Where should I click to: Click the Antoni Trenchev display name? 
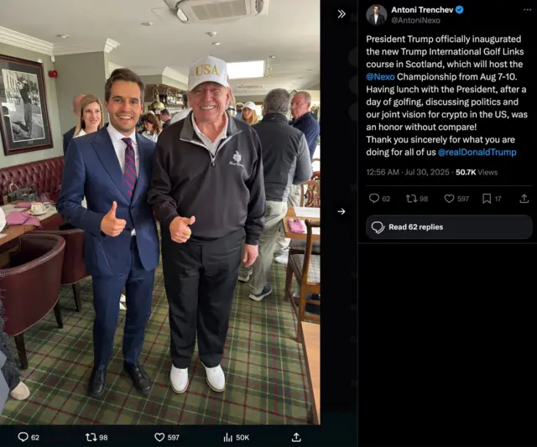(x=421, y=10)
